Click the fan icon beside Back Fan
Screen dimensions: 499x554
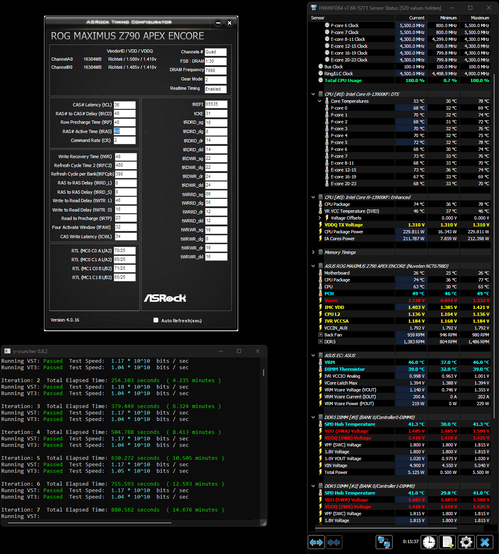(321, 335)
